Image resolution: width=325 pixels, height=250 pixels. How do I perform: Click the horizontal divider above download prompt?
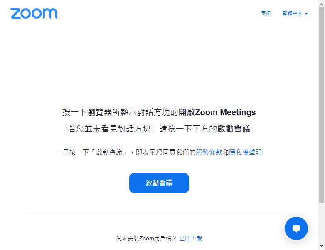pyautogui.click(x=159, y=213)
